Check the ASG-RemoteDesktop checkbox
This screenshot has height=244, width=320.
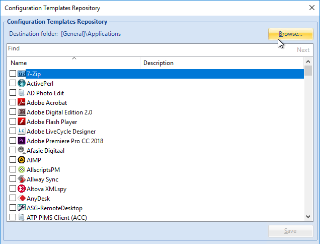point(13,208)
